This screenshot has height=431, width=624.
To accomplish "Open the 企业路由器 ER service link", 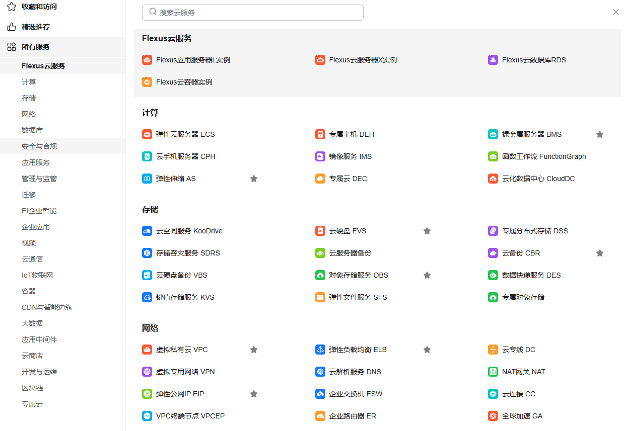I will point(353,416).
